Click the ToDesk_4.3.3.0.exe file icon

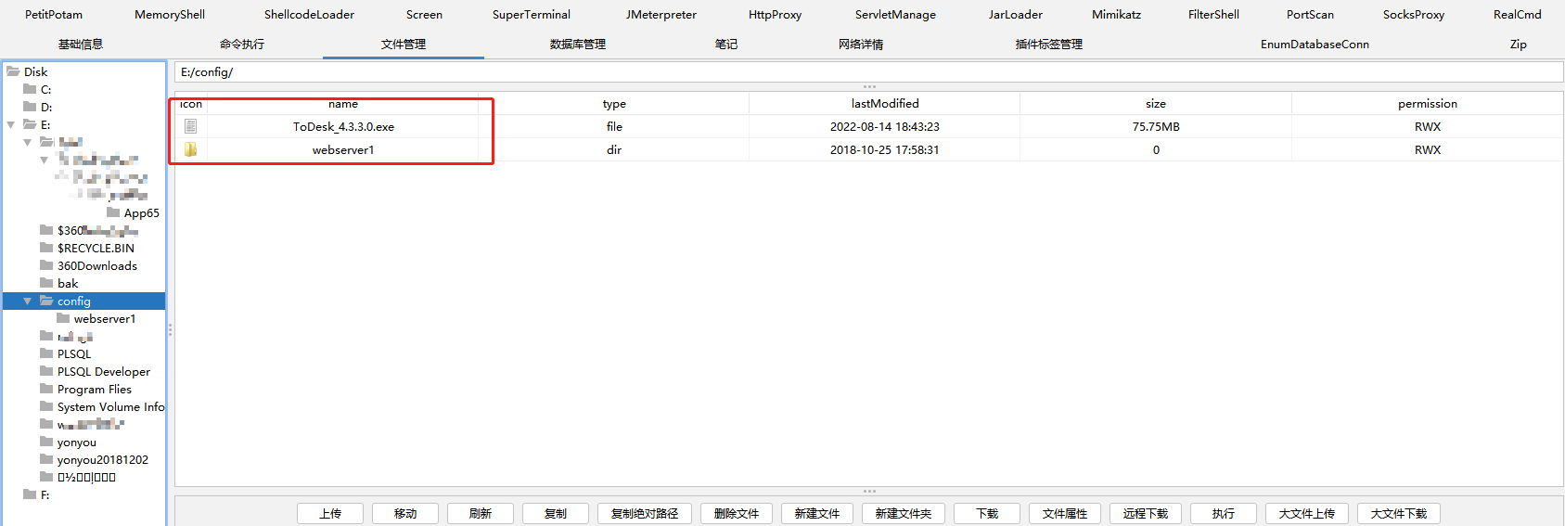(190, 126)
